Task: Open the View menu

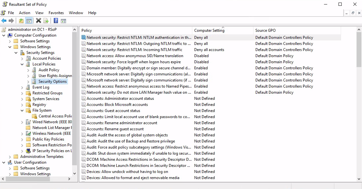Action: [39, 13]
